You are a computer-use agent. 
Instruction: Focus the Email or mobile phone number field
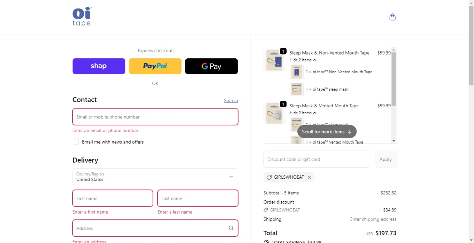155,117
